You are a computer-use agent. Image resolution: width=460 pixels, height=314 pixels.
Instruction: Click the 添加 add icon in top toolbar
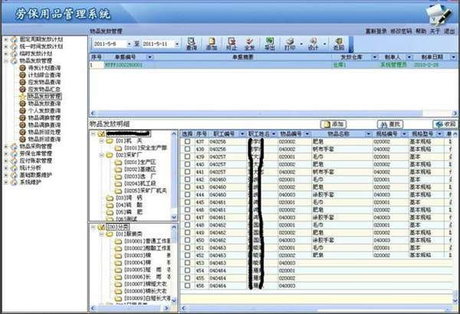click(212, 44)
